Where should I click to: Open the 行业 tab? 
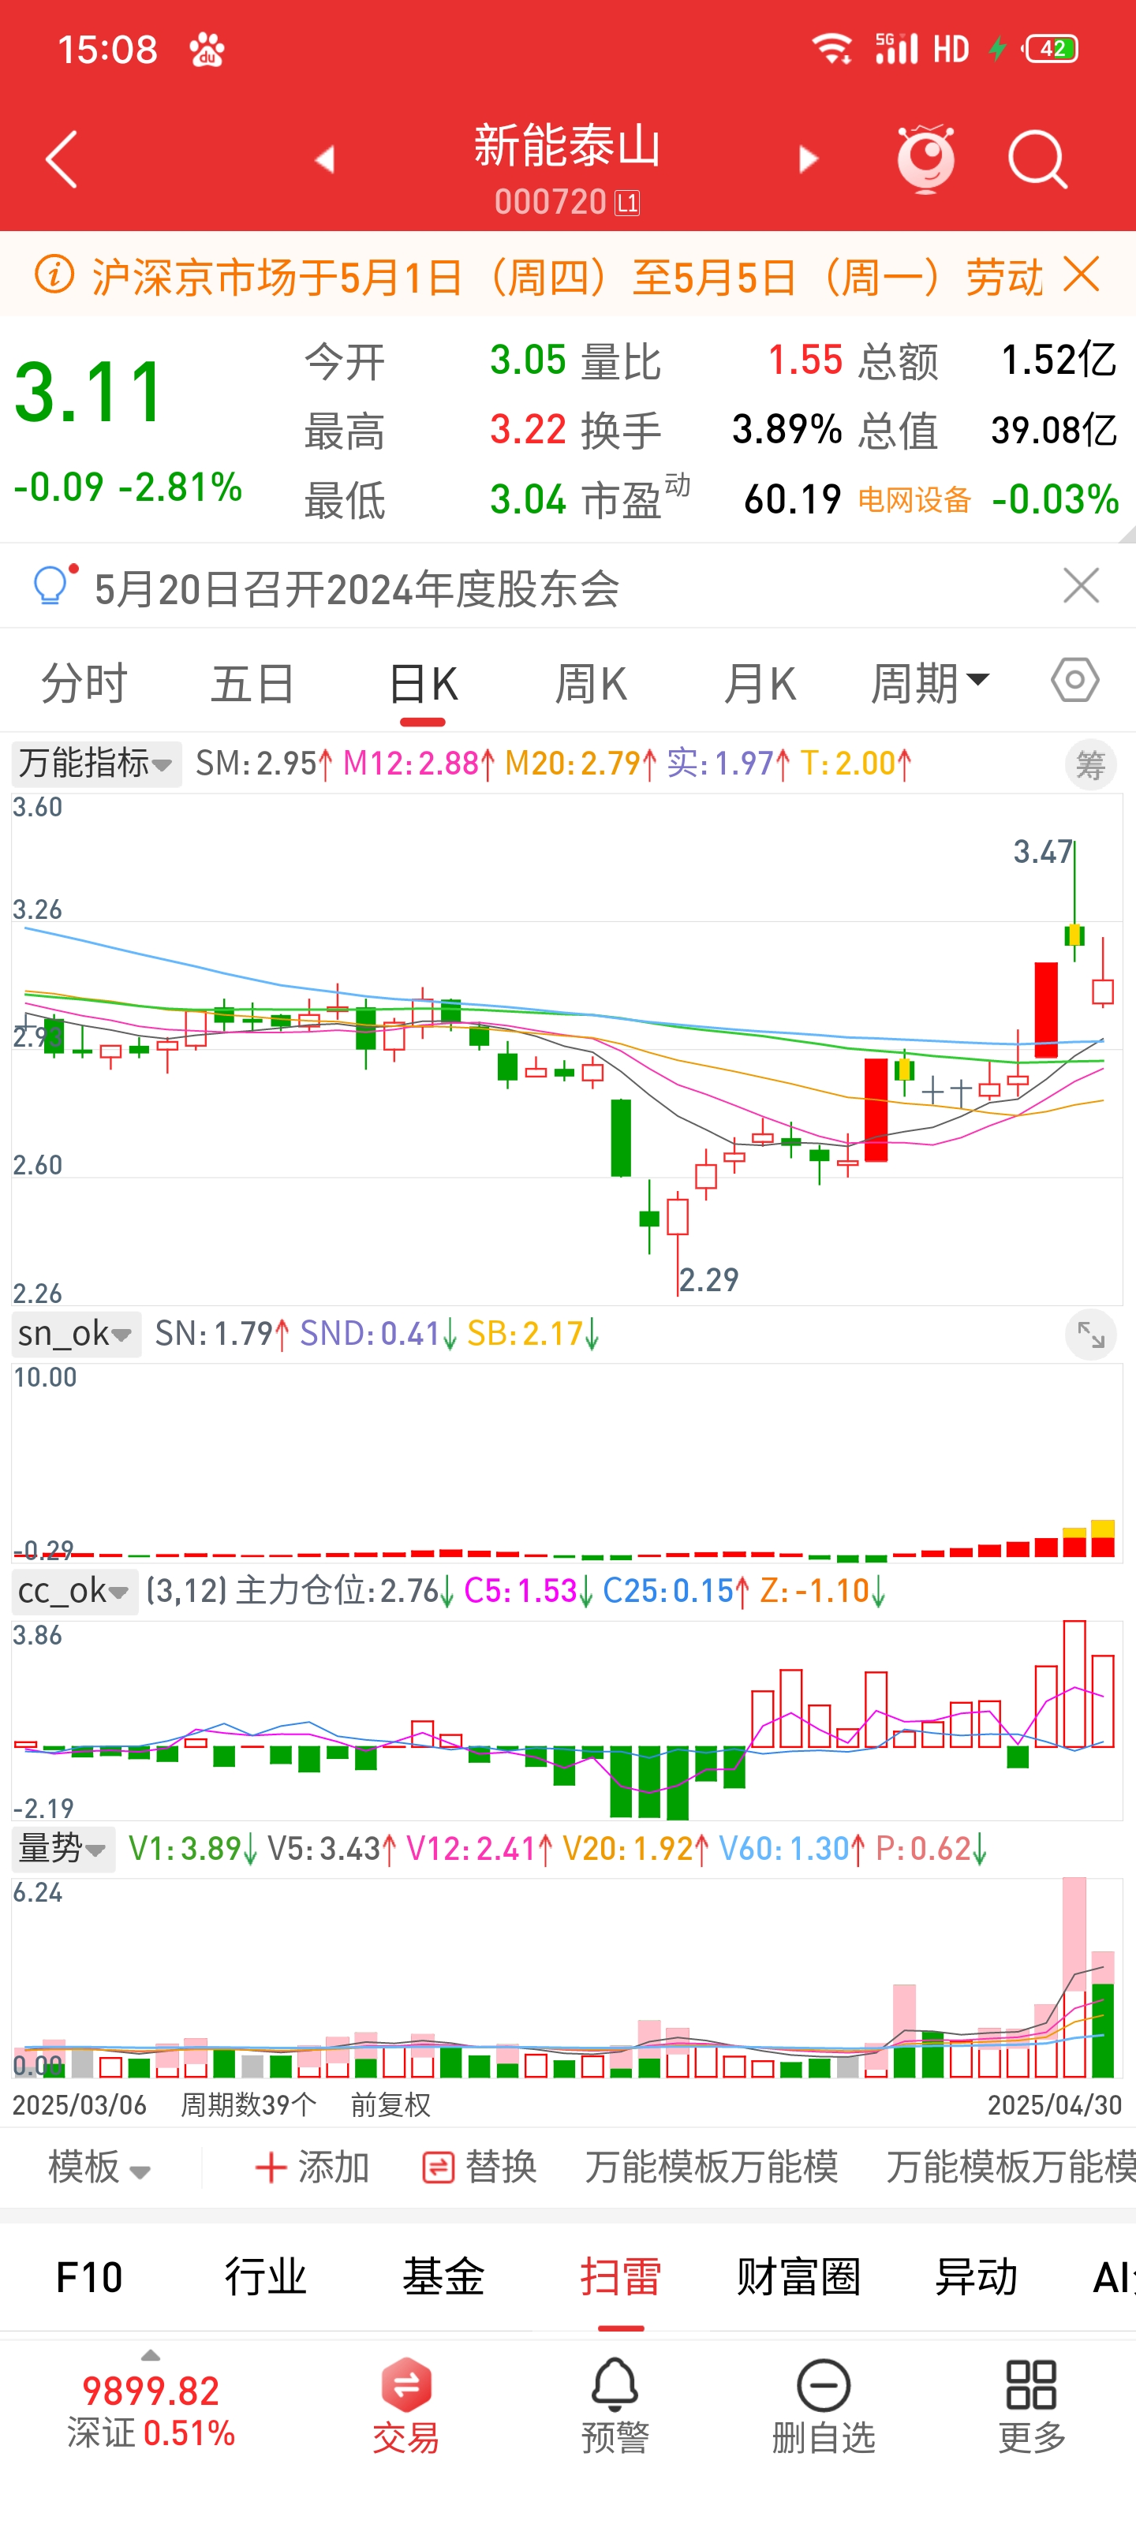[266, 2277]
